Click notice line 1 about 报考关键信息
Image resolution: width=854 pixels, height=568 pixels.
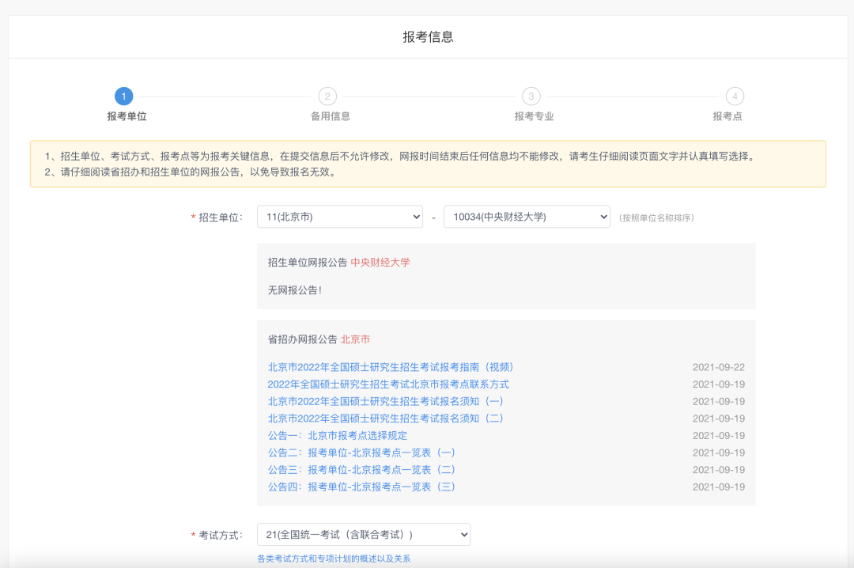click(x=400, y=157)
